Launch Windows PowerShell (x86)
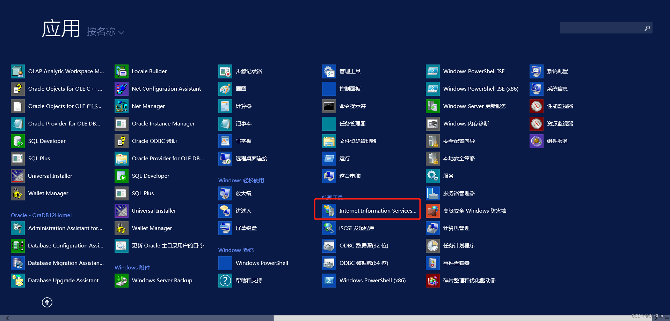This screenshot has width=670, height=321. point(364,281)
